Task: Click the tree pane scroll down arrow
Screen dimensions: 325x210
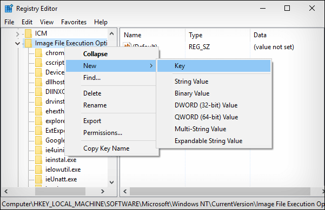Action: coord(111,182)
